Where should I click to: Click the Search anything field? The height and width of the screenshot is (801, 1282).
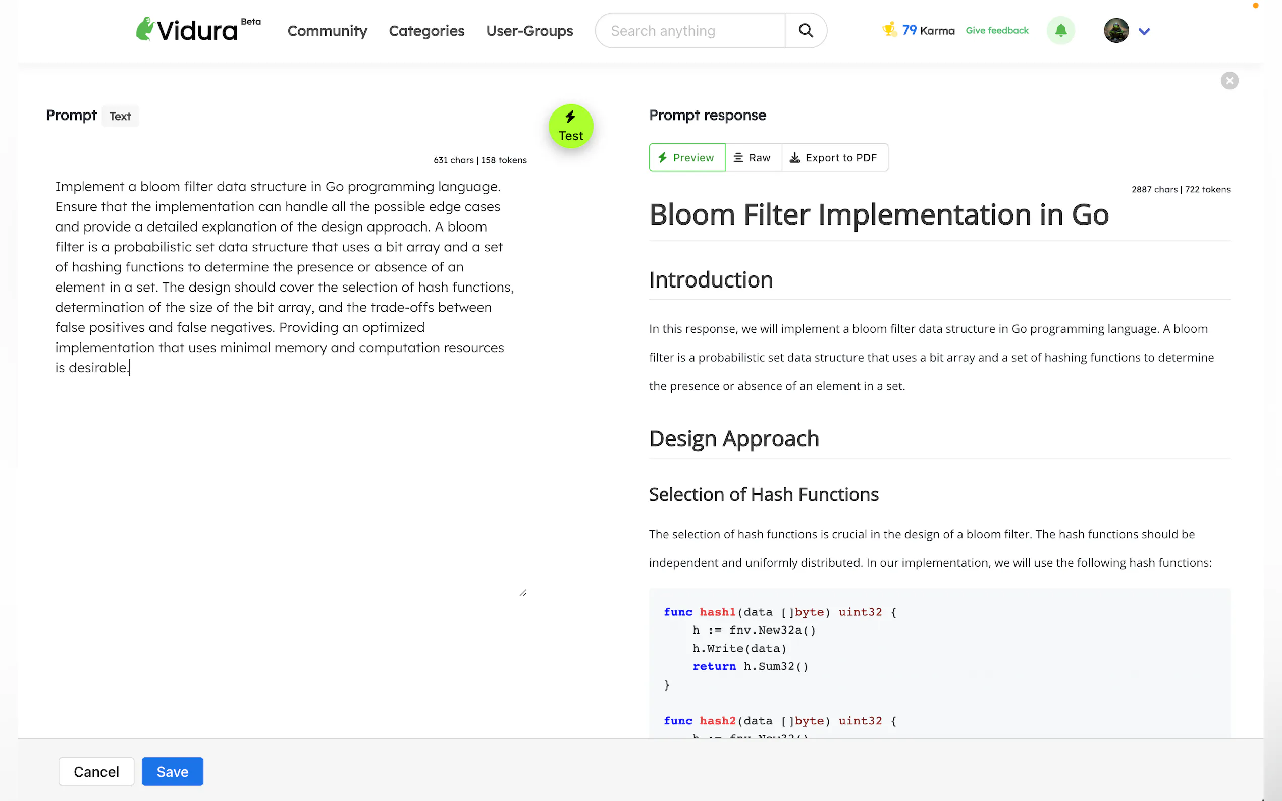(689, 31)
